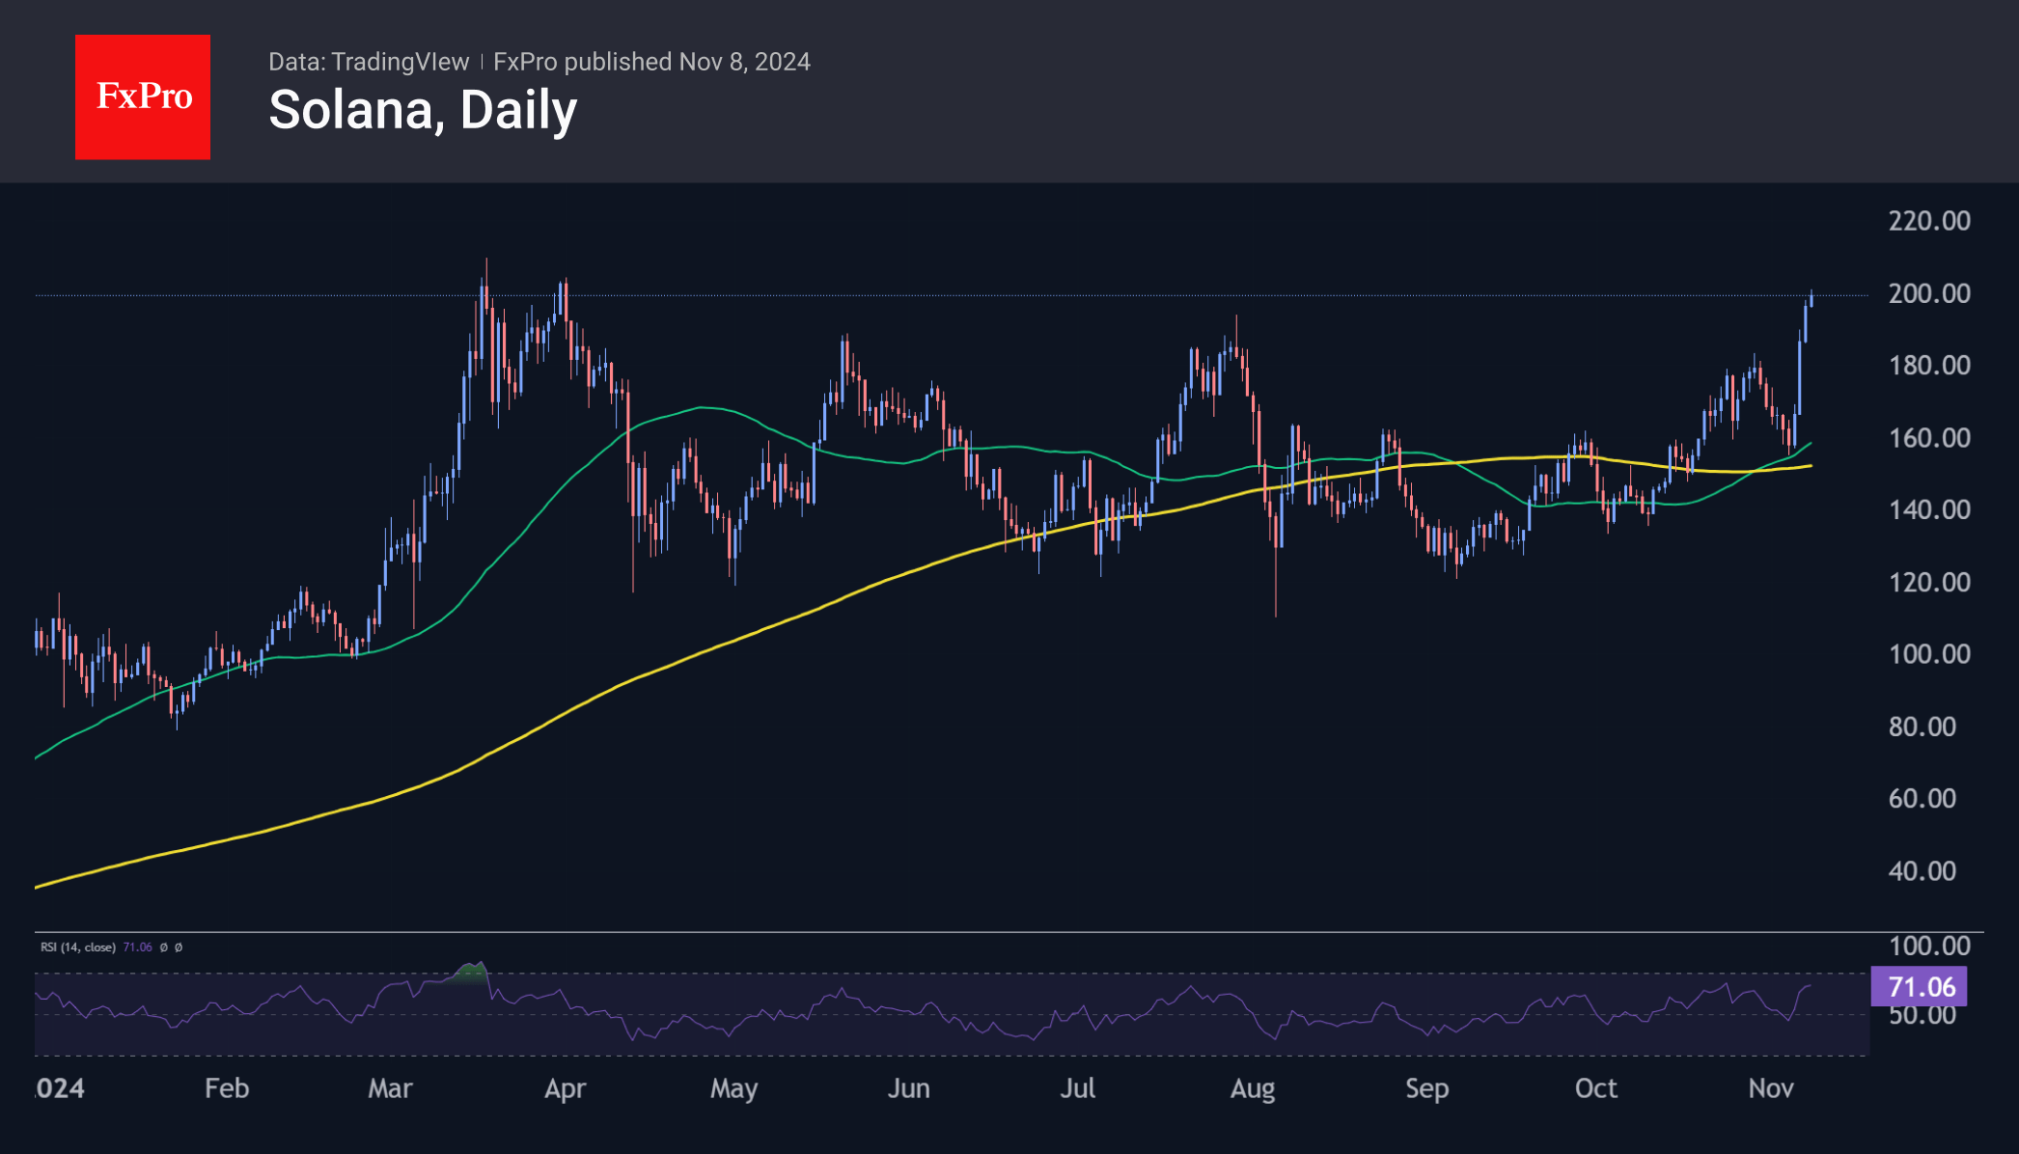The width and height of the screenshot is (2019, 1154).
Task: Click the purple 71.06 RSI value badge
Action: pos(1921,987)
